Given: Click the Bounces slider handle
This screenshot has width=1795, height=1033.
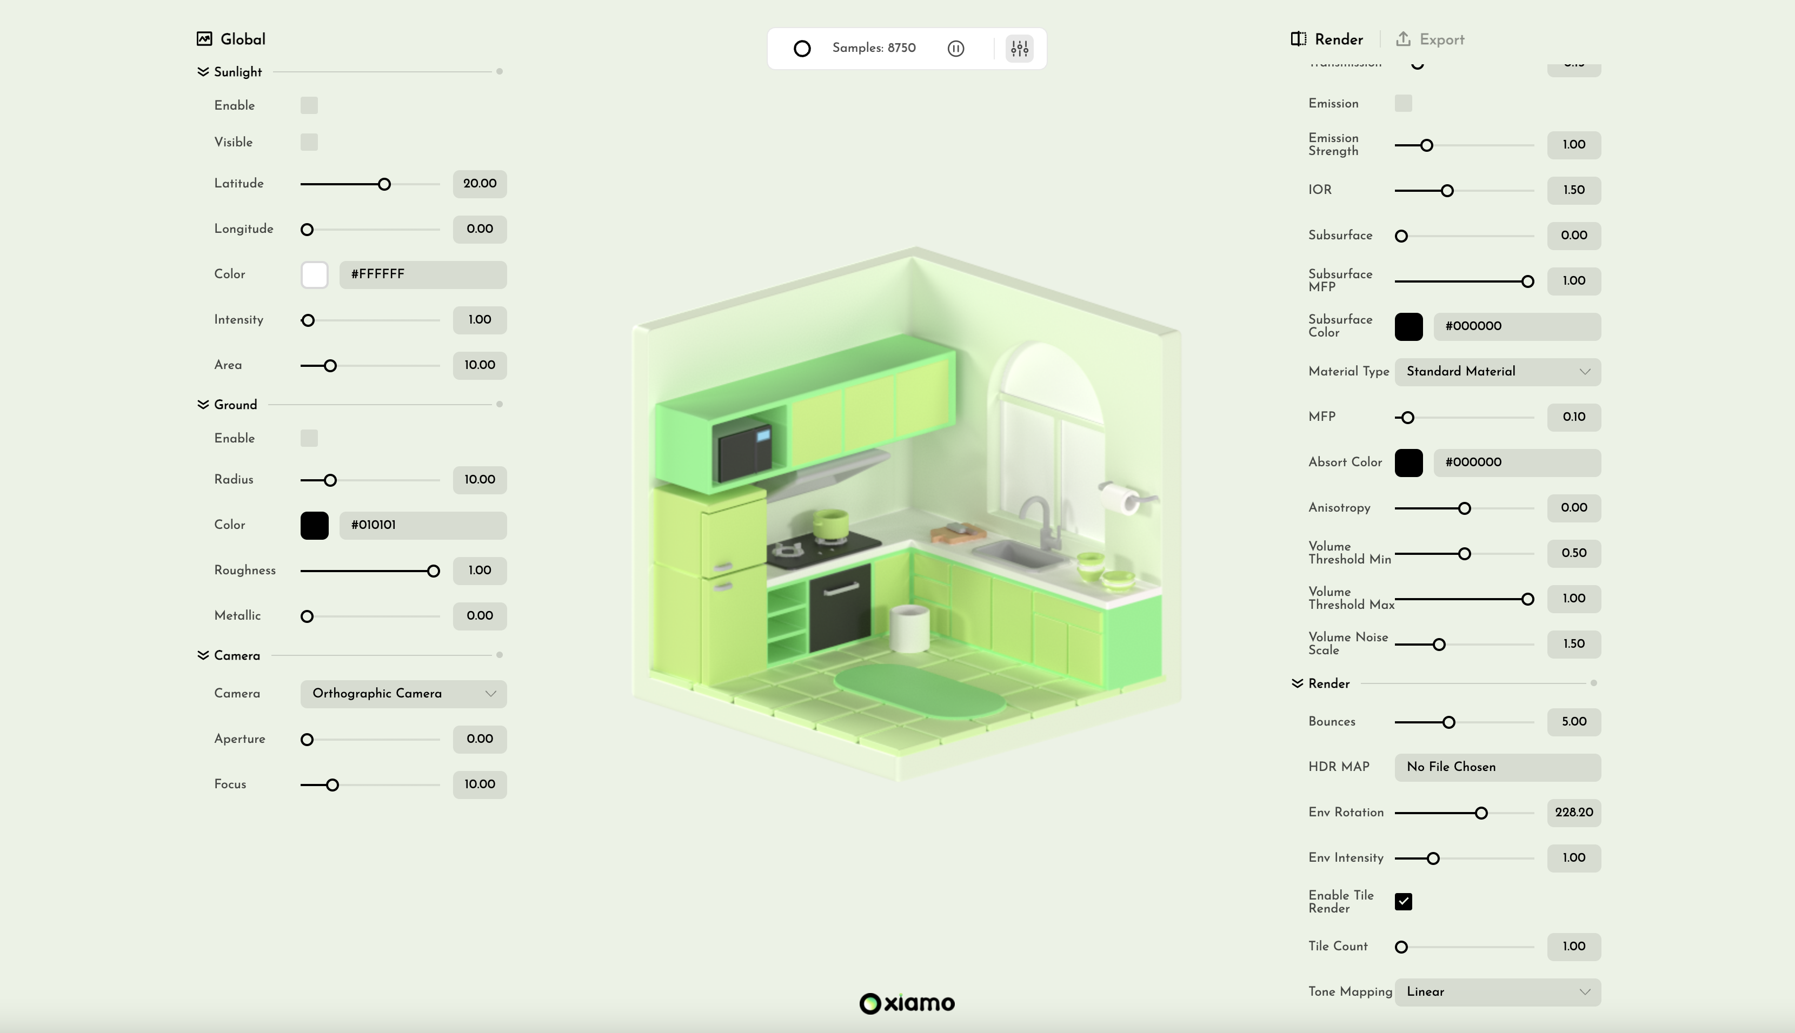Looking at the screenshot, I should pos(1448,722).
